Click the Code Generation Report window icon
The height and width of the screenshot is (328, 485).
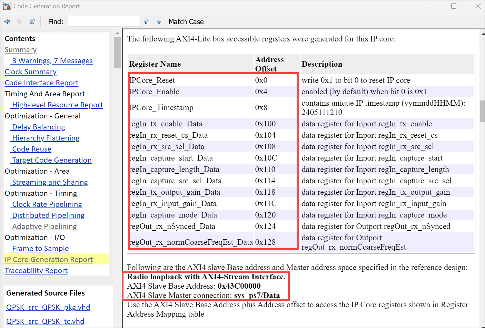[7, 6]
